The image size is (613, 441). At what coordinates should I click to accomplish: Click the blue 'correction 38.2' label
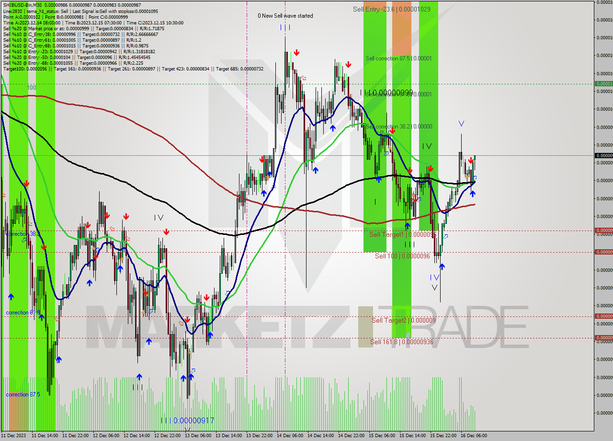[x=23, y=234]
